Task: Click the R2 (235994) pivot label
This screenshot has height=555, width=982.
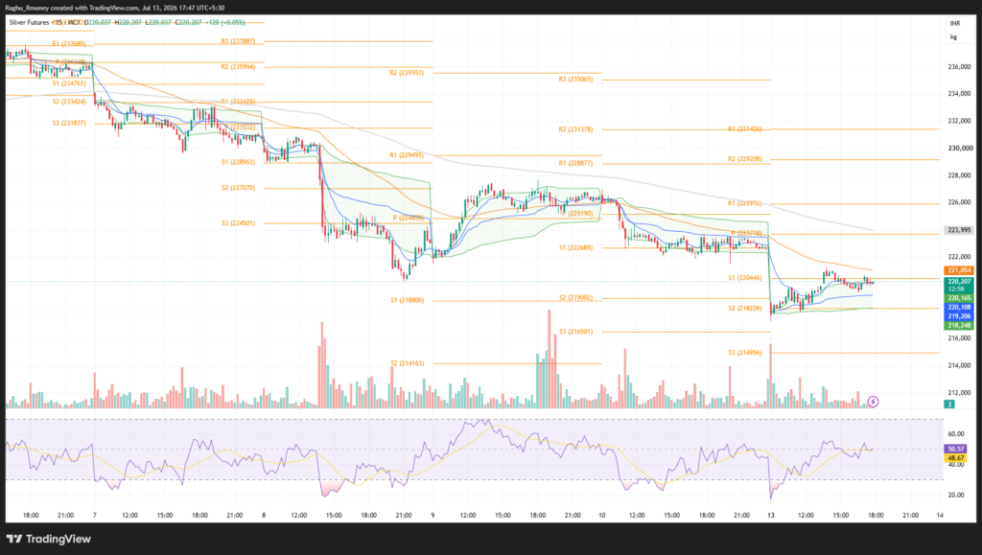Action: pos(238,67)
